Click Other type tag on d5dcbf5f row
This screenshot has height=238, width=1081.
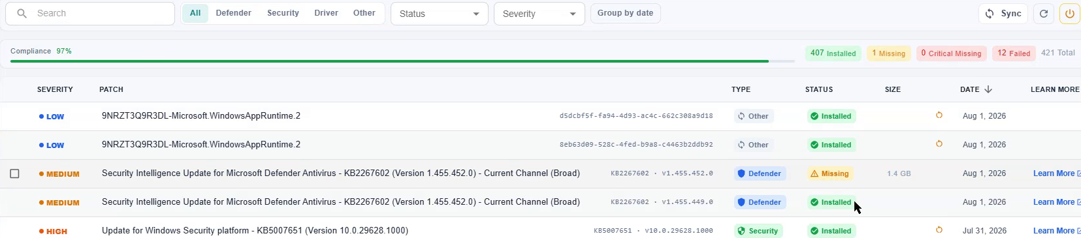pos(754,116)
